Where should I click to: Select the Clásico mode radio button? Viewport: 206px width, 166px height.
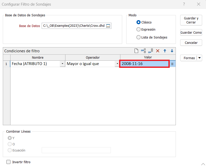(x=139, y=22)
